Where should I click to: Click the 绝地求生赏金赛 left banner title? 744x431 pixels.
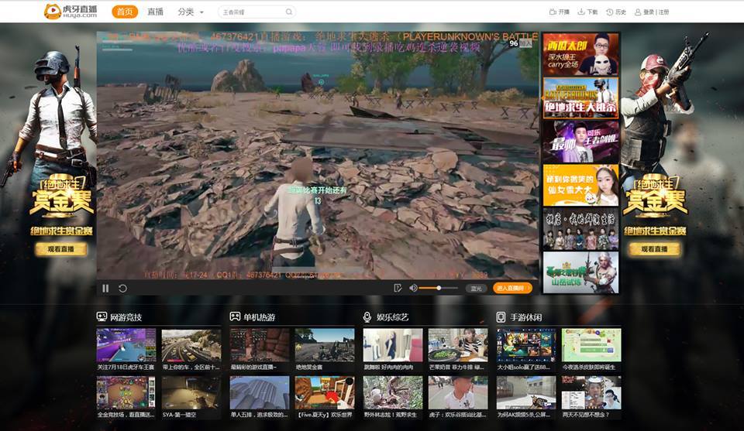61,231
